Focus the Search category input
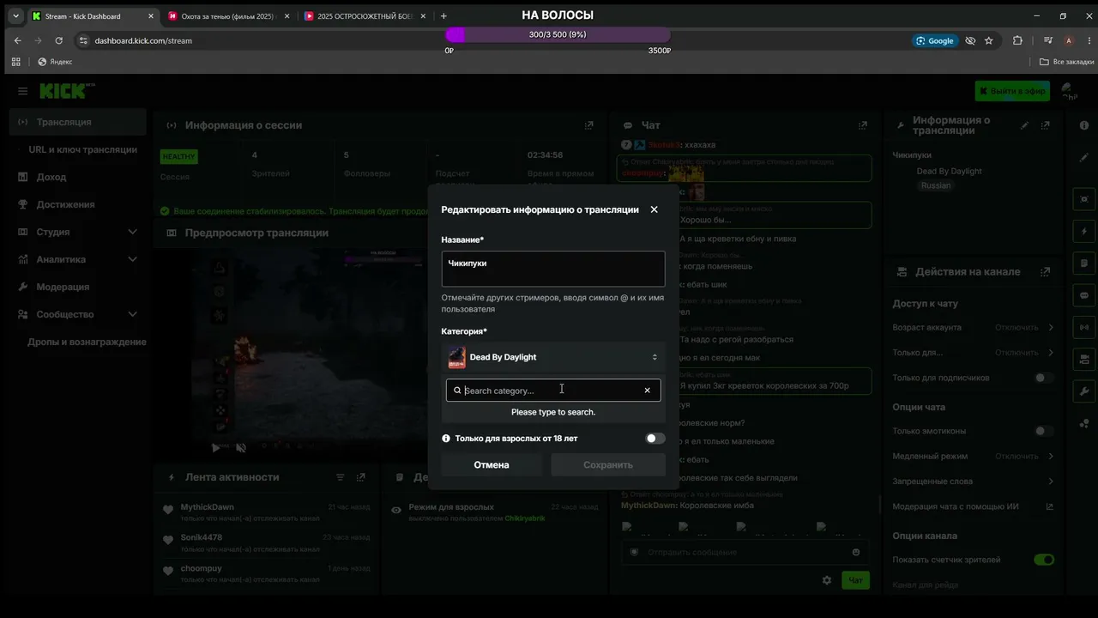This screenshot has height=618, width=1098. tap(553, 391)
